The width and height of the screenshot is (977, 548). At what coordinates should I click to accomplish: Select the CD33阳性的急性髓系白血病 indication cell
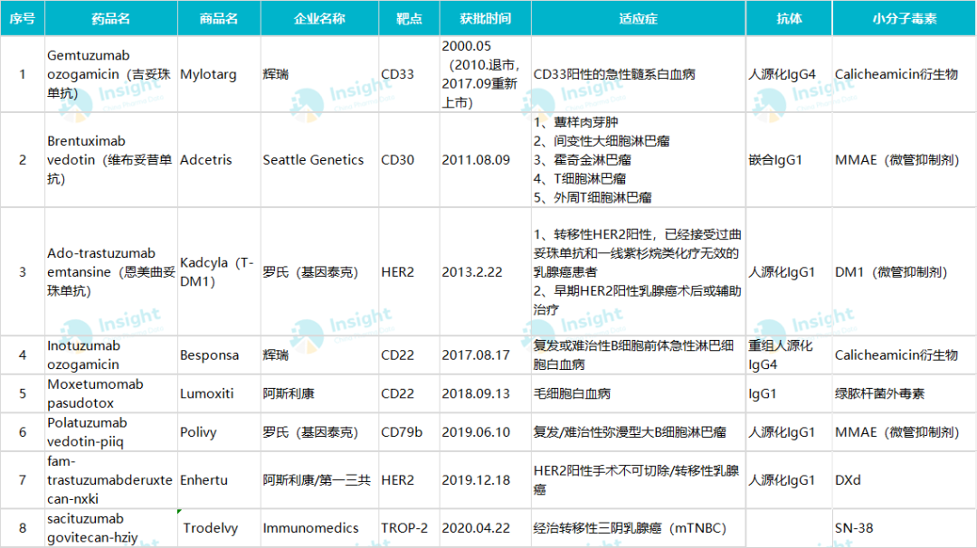(x=638, y=74)
